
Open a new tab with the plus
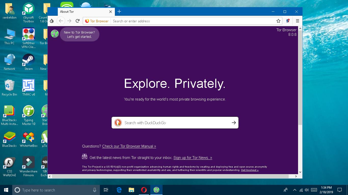click(119, 12)
